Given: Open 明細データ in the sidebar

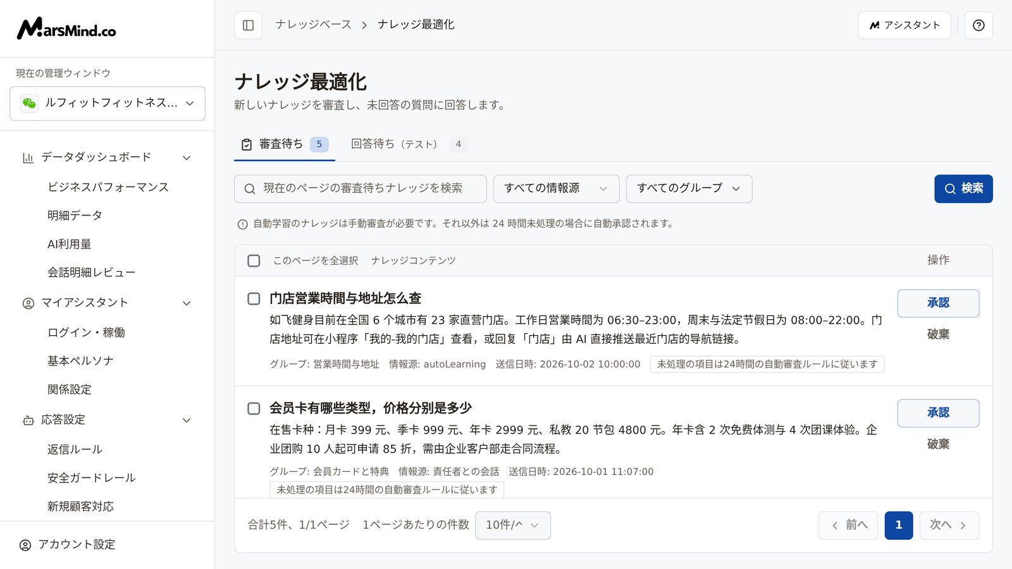Looking at the screenshot, I should coord(75,216).
